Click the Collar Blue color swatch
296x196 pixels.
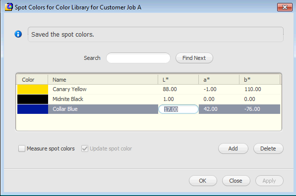click(x=33, y=109)
